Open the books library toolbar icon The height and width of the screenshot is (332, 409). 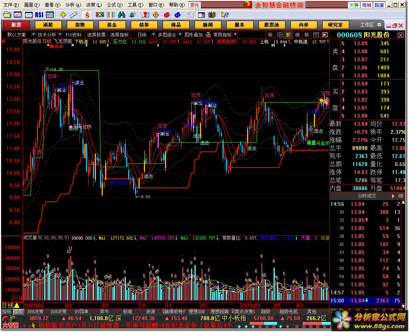coord(212,15)
